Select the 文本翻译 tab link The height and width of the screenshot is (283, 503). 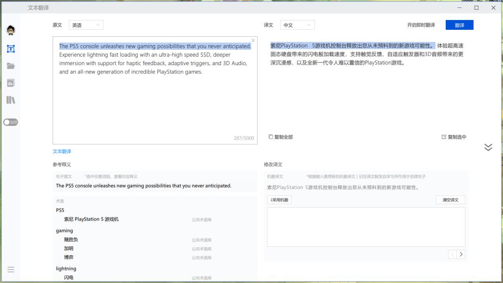point(61,151)
